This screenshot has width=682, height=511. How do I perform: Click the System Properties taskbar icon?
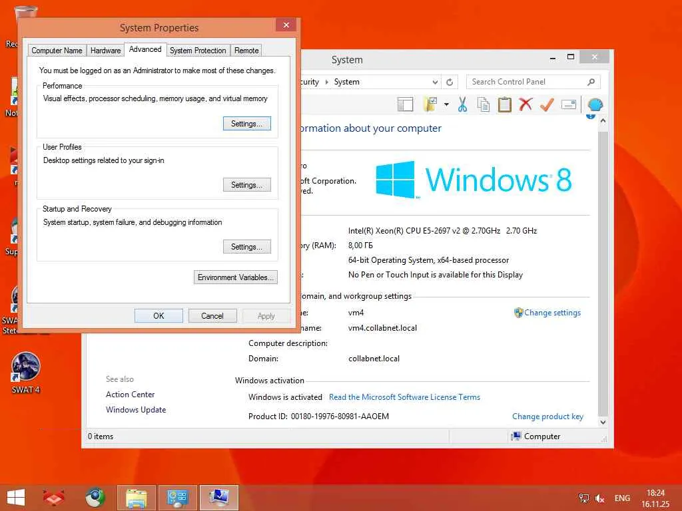tap(219, 498)
